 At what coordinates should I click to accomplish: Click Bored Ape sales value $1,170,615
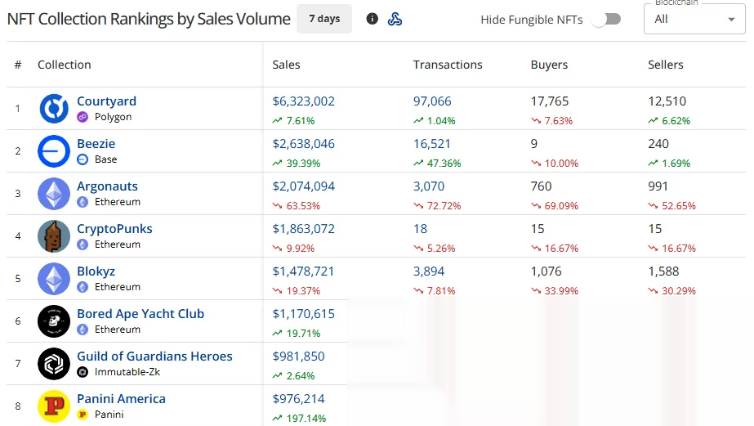[303, 314]
